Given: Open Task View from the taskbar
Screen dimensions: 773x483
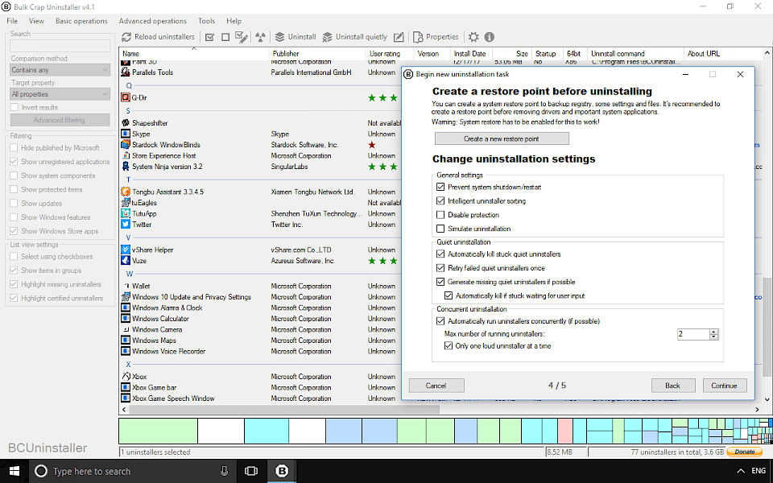Looking at the screenshot, I should click(x=251, y=471).
